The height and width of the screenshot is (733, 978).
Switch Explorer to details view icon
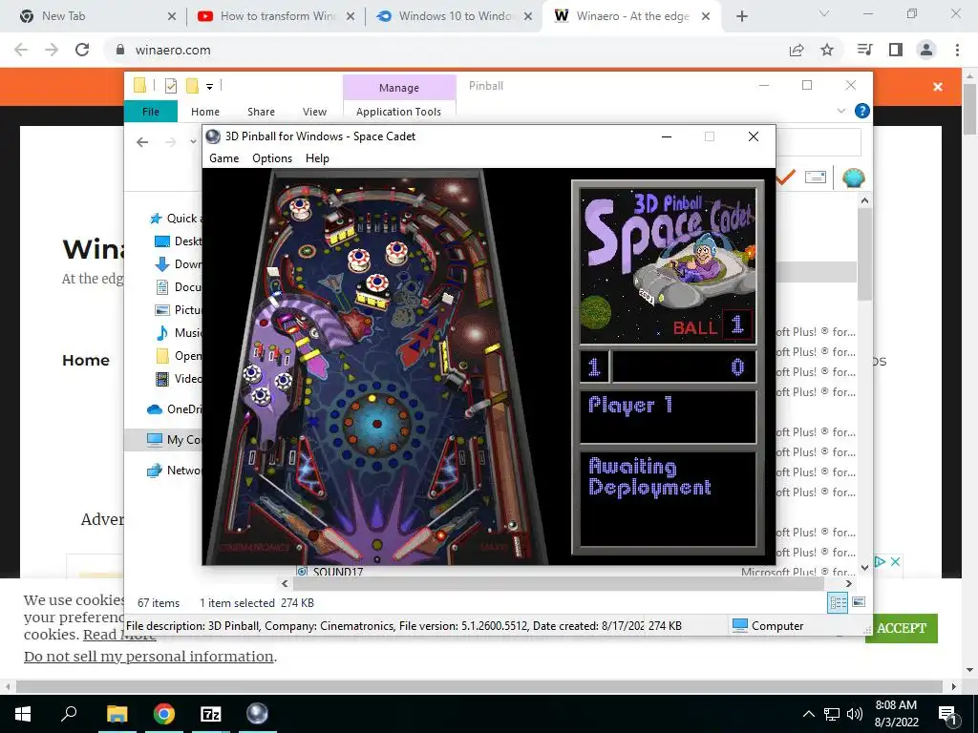[838, 602]
